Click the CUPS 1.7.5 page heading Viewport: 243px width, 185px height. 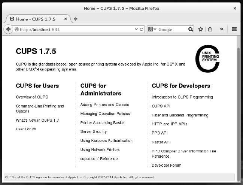36,51
